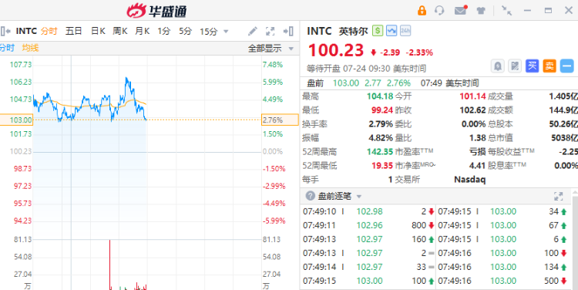Click the 华盛通 logo

(156, 11)
